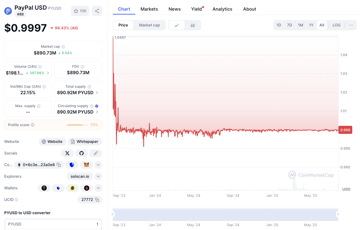Copy the contract address 0x6c3e...23a0e8
Screen dimensions: 360x230
[59, 165]
